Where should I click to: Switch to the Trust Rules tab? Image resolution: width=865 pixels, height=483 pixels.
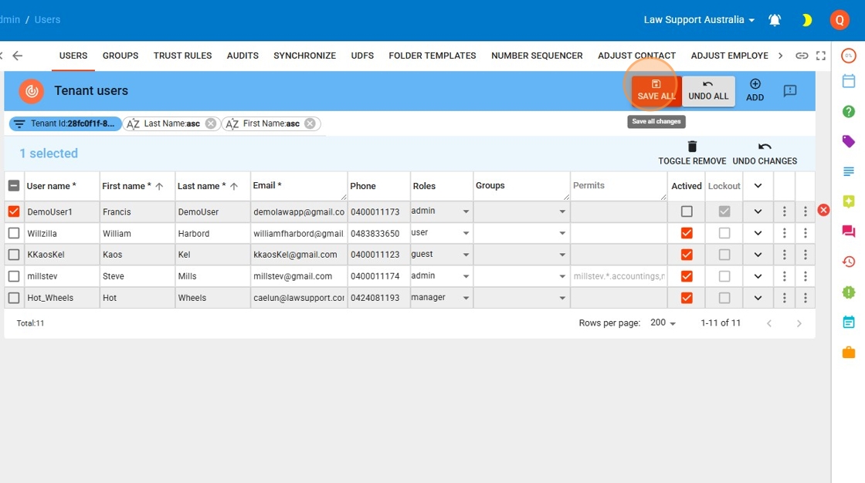(x=182, y=56)
